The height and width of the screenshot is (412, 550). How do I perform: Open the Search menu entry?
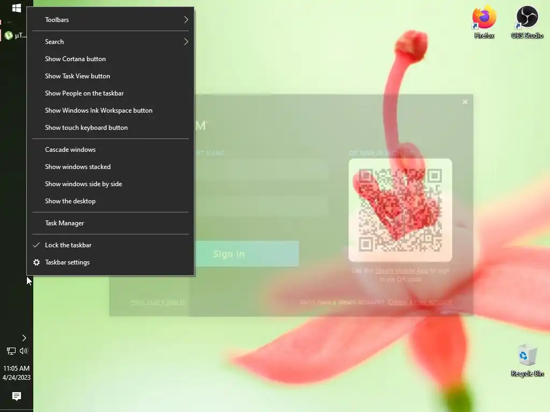(111, 42)
